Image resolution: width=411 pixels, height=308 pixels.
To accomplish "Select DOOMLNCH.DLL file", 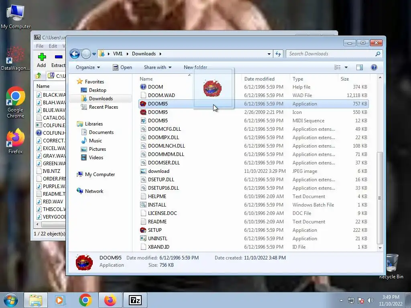I will point(167,146).
